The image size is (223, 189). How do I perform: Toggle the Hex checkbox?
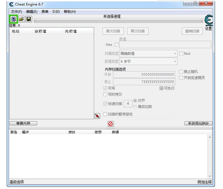tap(116, 45)
